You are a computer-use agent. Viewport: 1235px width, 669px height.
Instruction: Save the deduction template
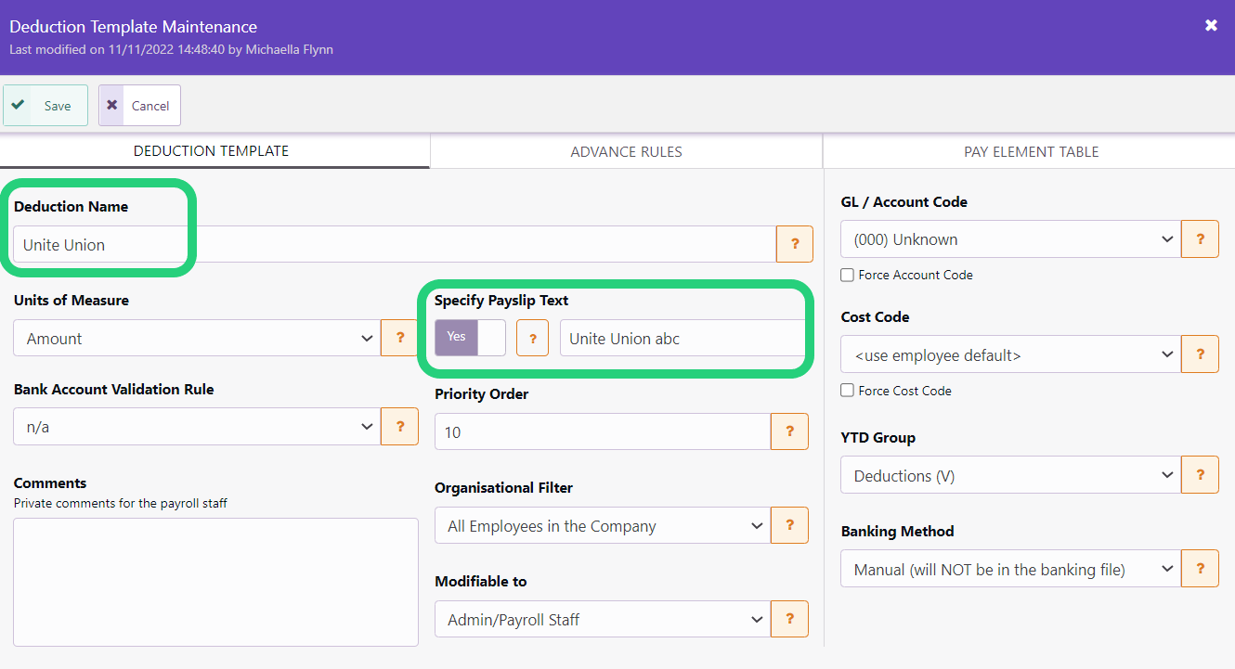click(45, 106)
